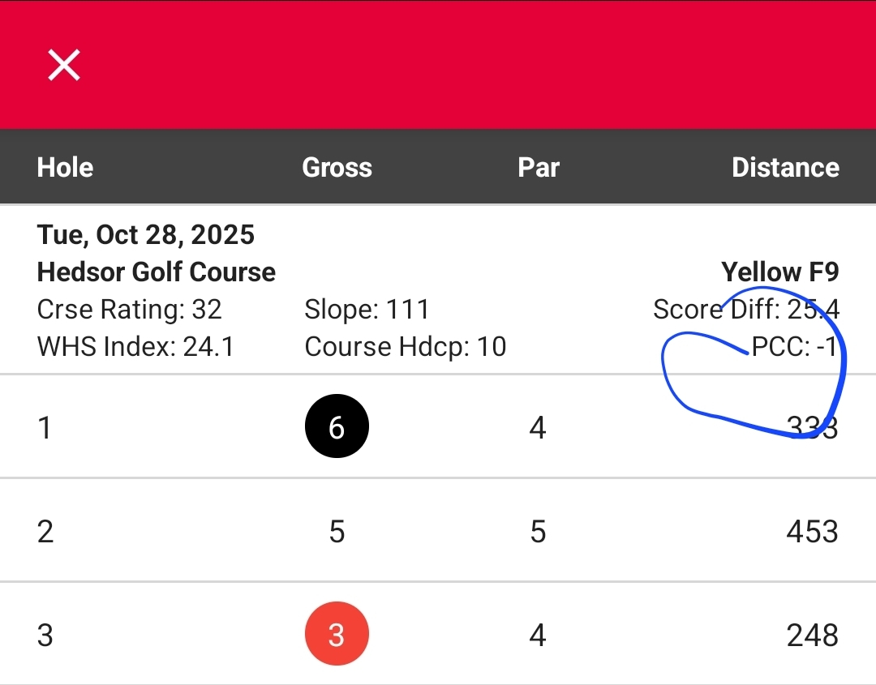Close the scorecard with the X icon
Screen dimensions: 876x685
click(64, 65)
